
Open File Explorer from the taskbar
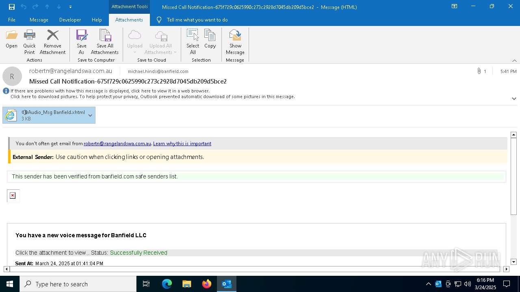tap(187, 284)
